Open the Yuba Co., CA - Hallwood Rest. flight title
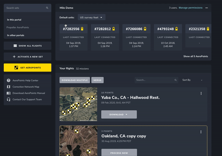This screenshot has height=156, width=222. (130, 98)
